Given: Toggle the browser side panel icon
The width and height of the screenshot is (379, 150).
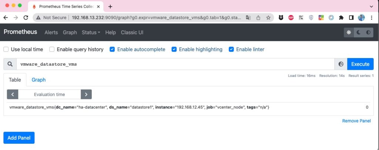Looking at the screenshot, I should (351, 18).
